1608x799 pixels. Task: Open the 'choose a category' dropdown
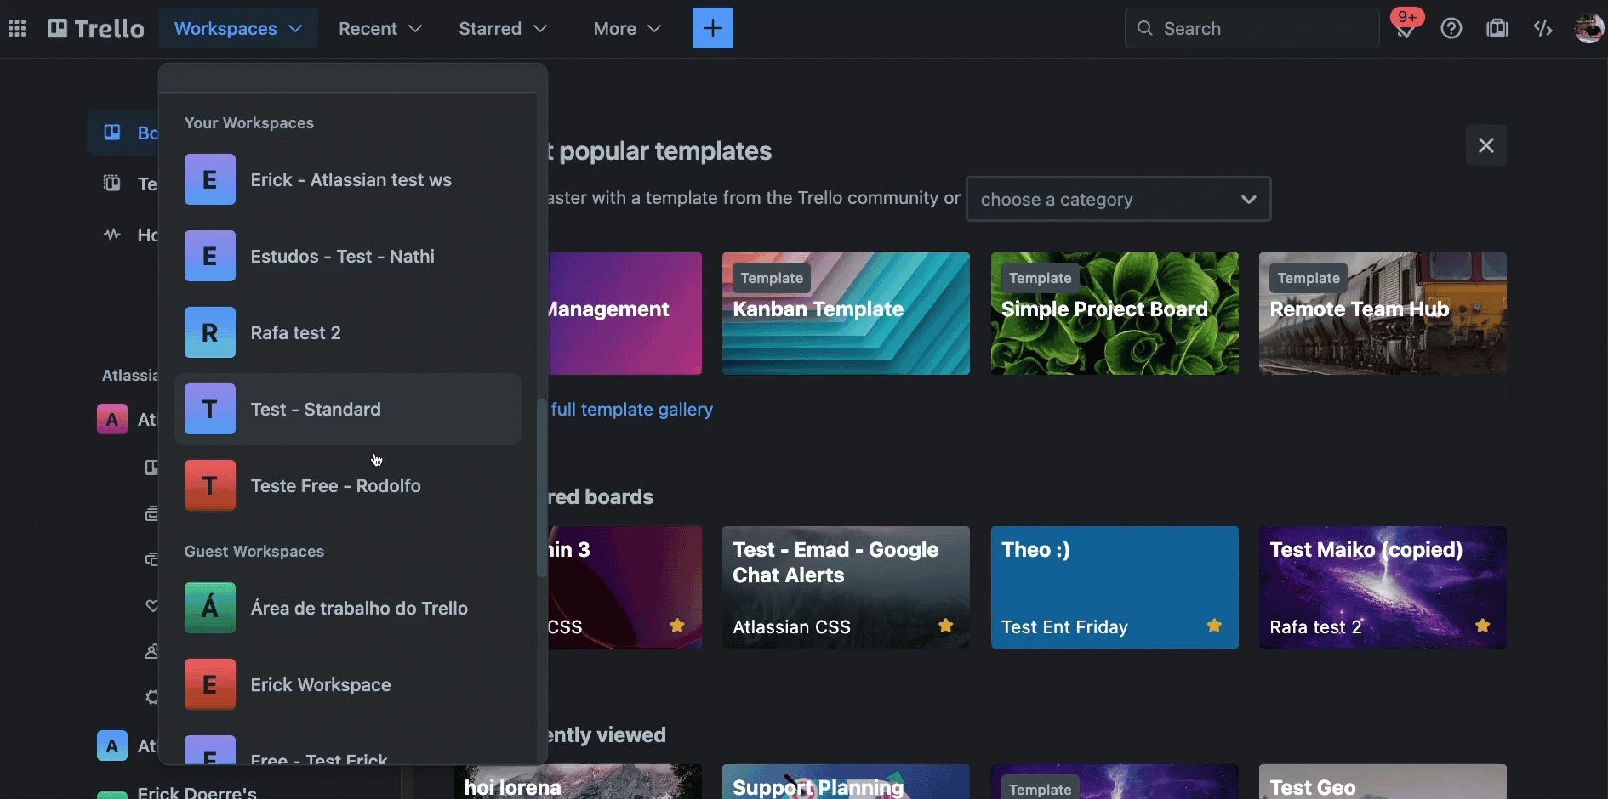(1119, 199)
